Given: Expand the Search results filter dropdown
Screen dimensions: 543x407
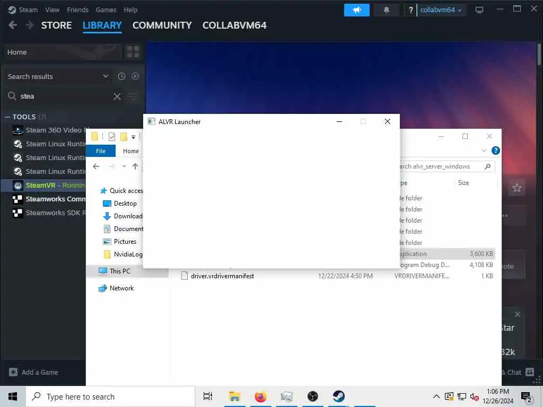Looking at the screenshot, I should coord(57,76).
